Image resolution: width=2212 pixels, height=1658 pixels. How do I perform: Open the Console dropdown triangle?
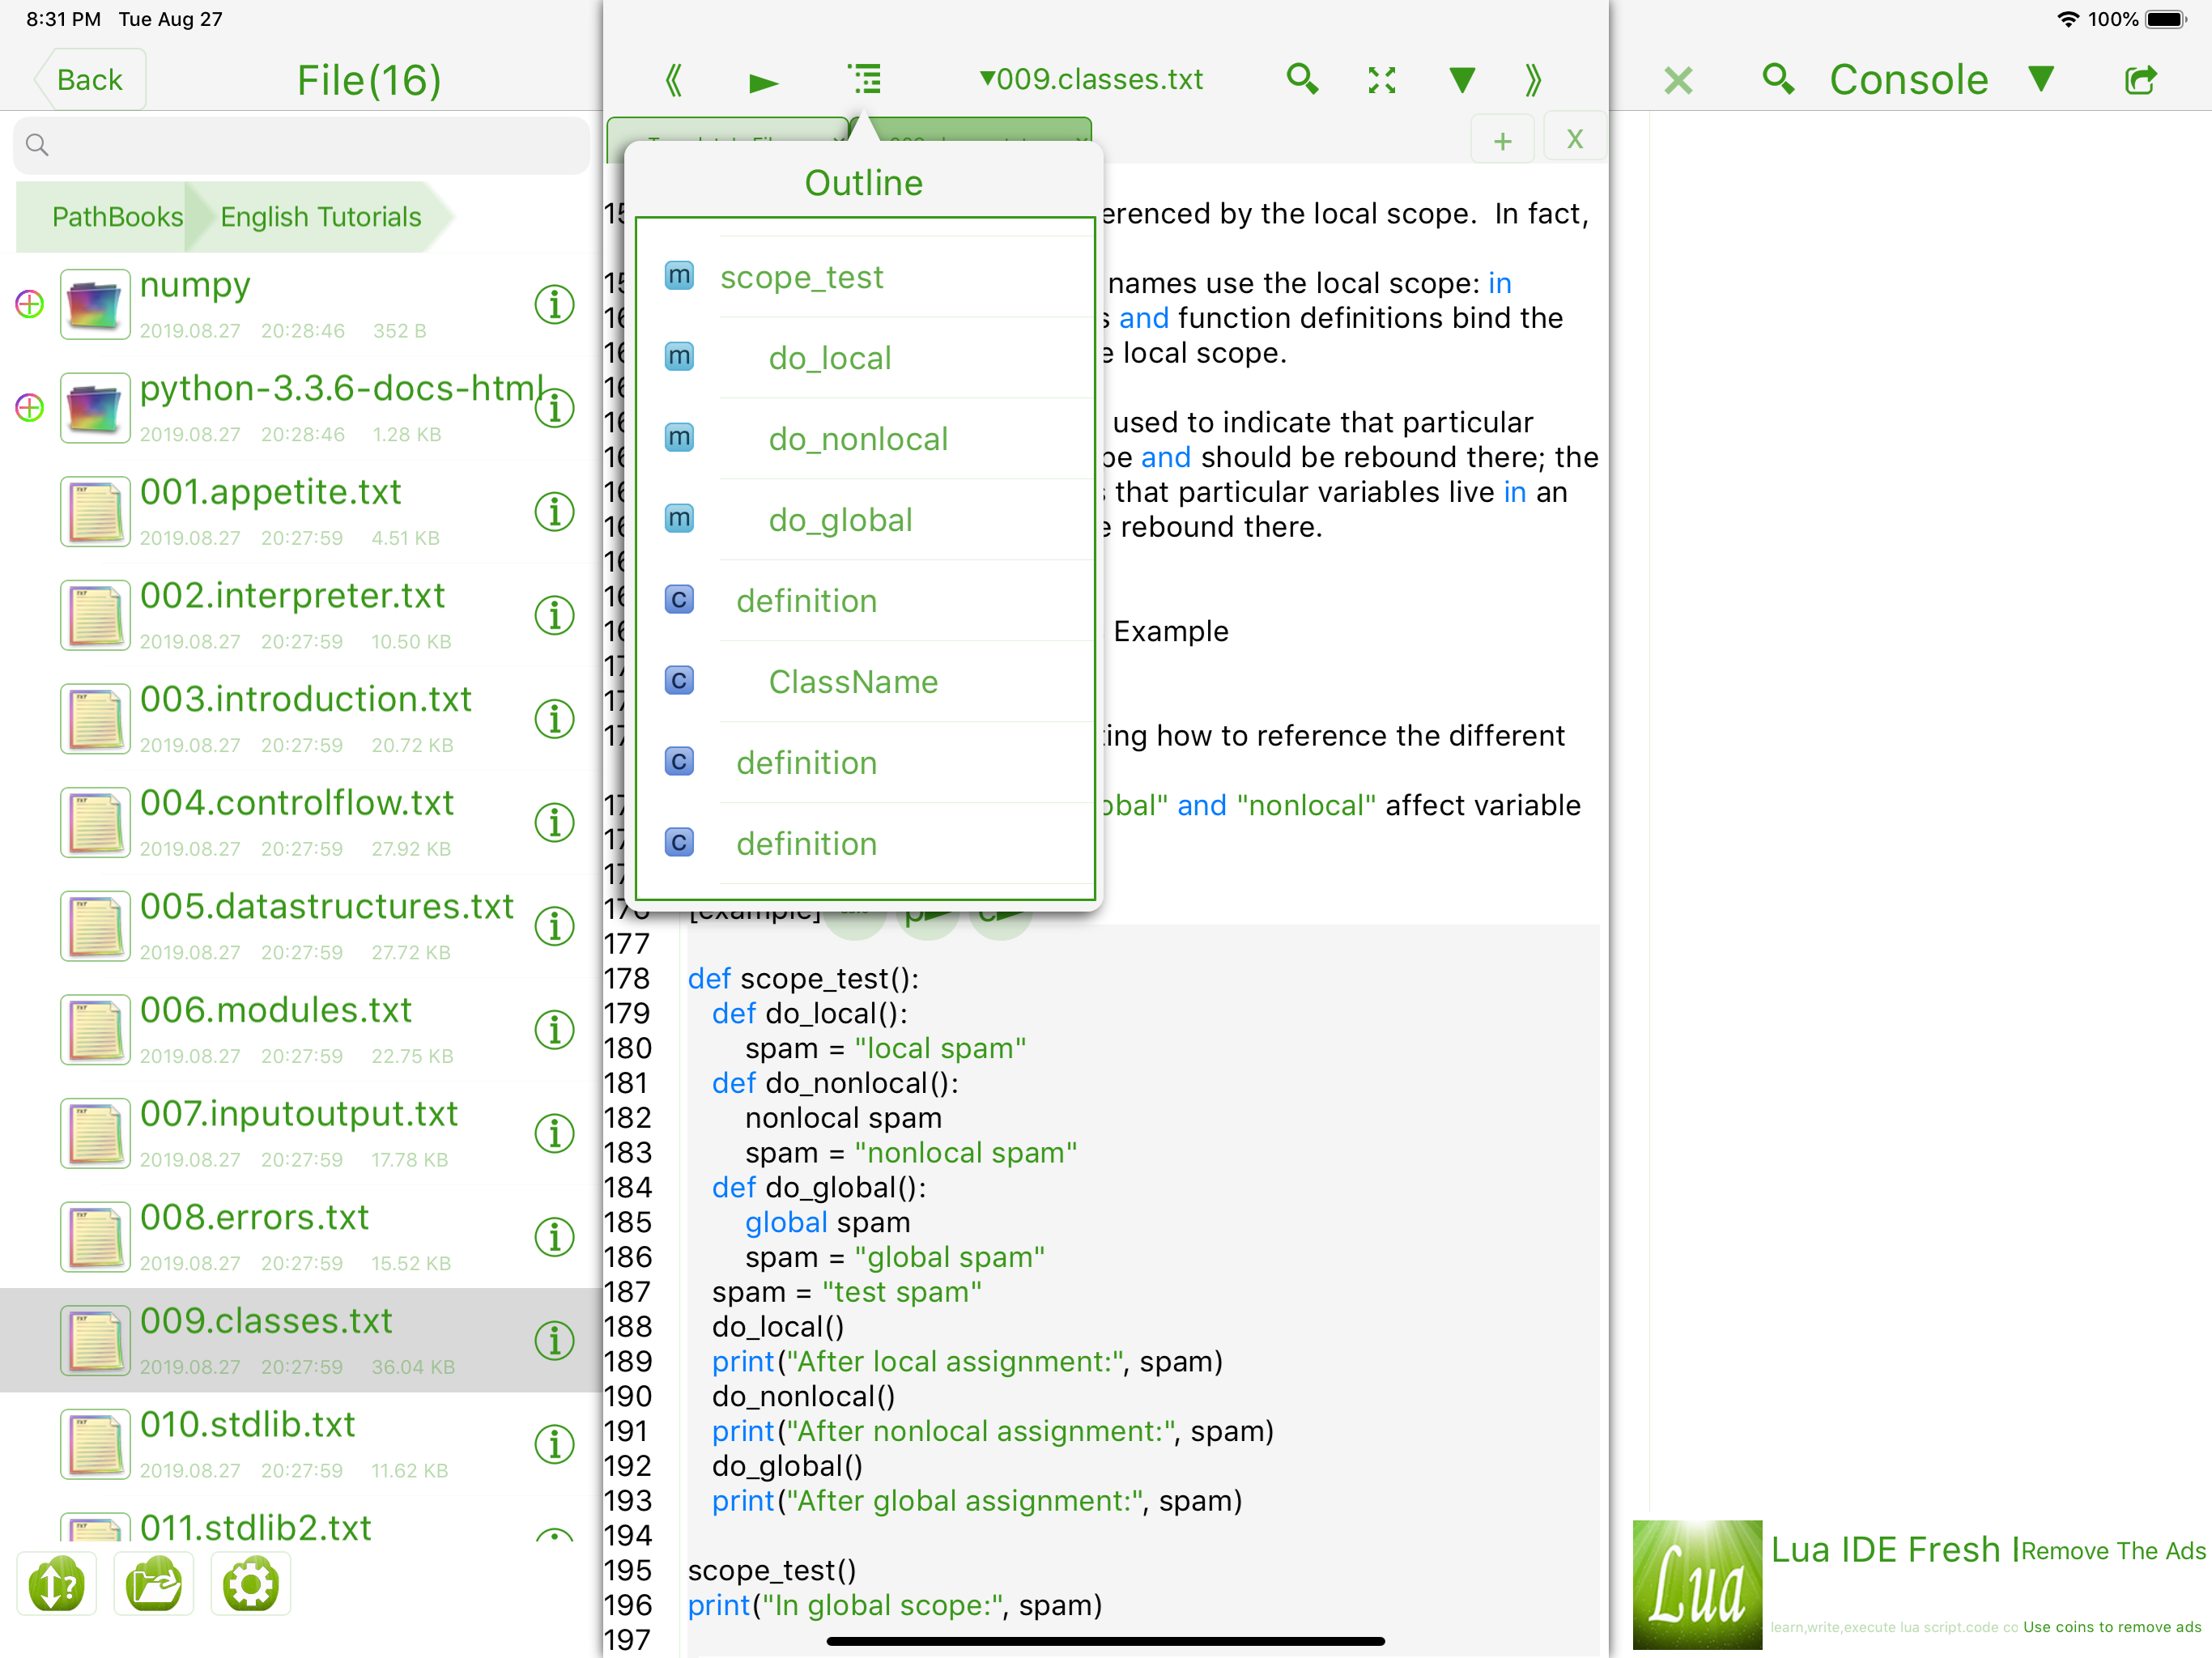click(x=2041, y=79)
